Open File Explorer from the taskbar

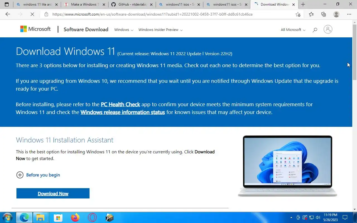[41, 217]
